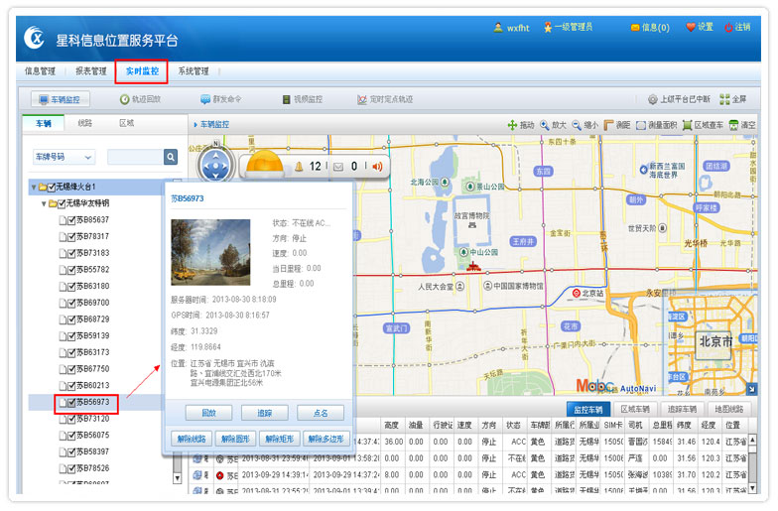Collapse the 无锡华友特钢 tree group
Screen dimensions: 778x511
pyautogui.click(x=44, y=203)
